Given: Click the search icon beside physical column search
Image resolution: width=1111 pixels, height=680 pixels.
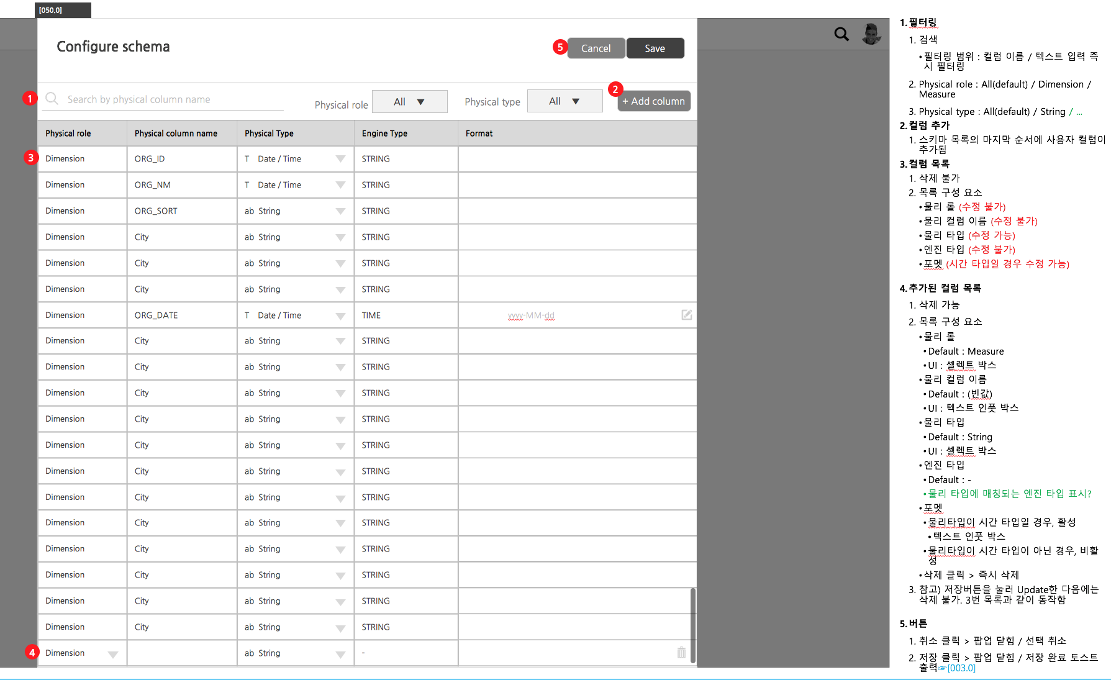Looking at the screenshot, I should pos(52,99).
